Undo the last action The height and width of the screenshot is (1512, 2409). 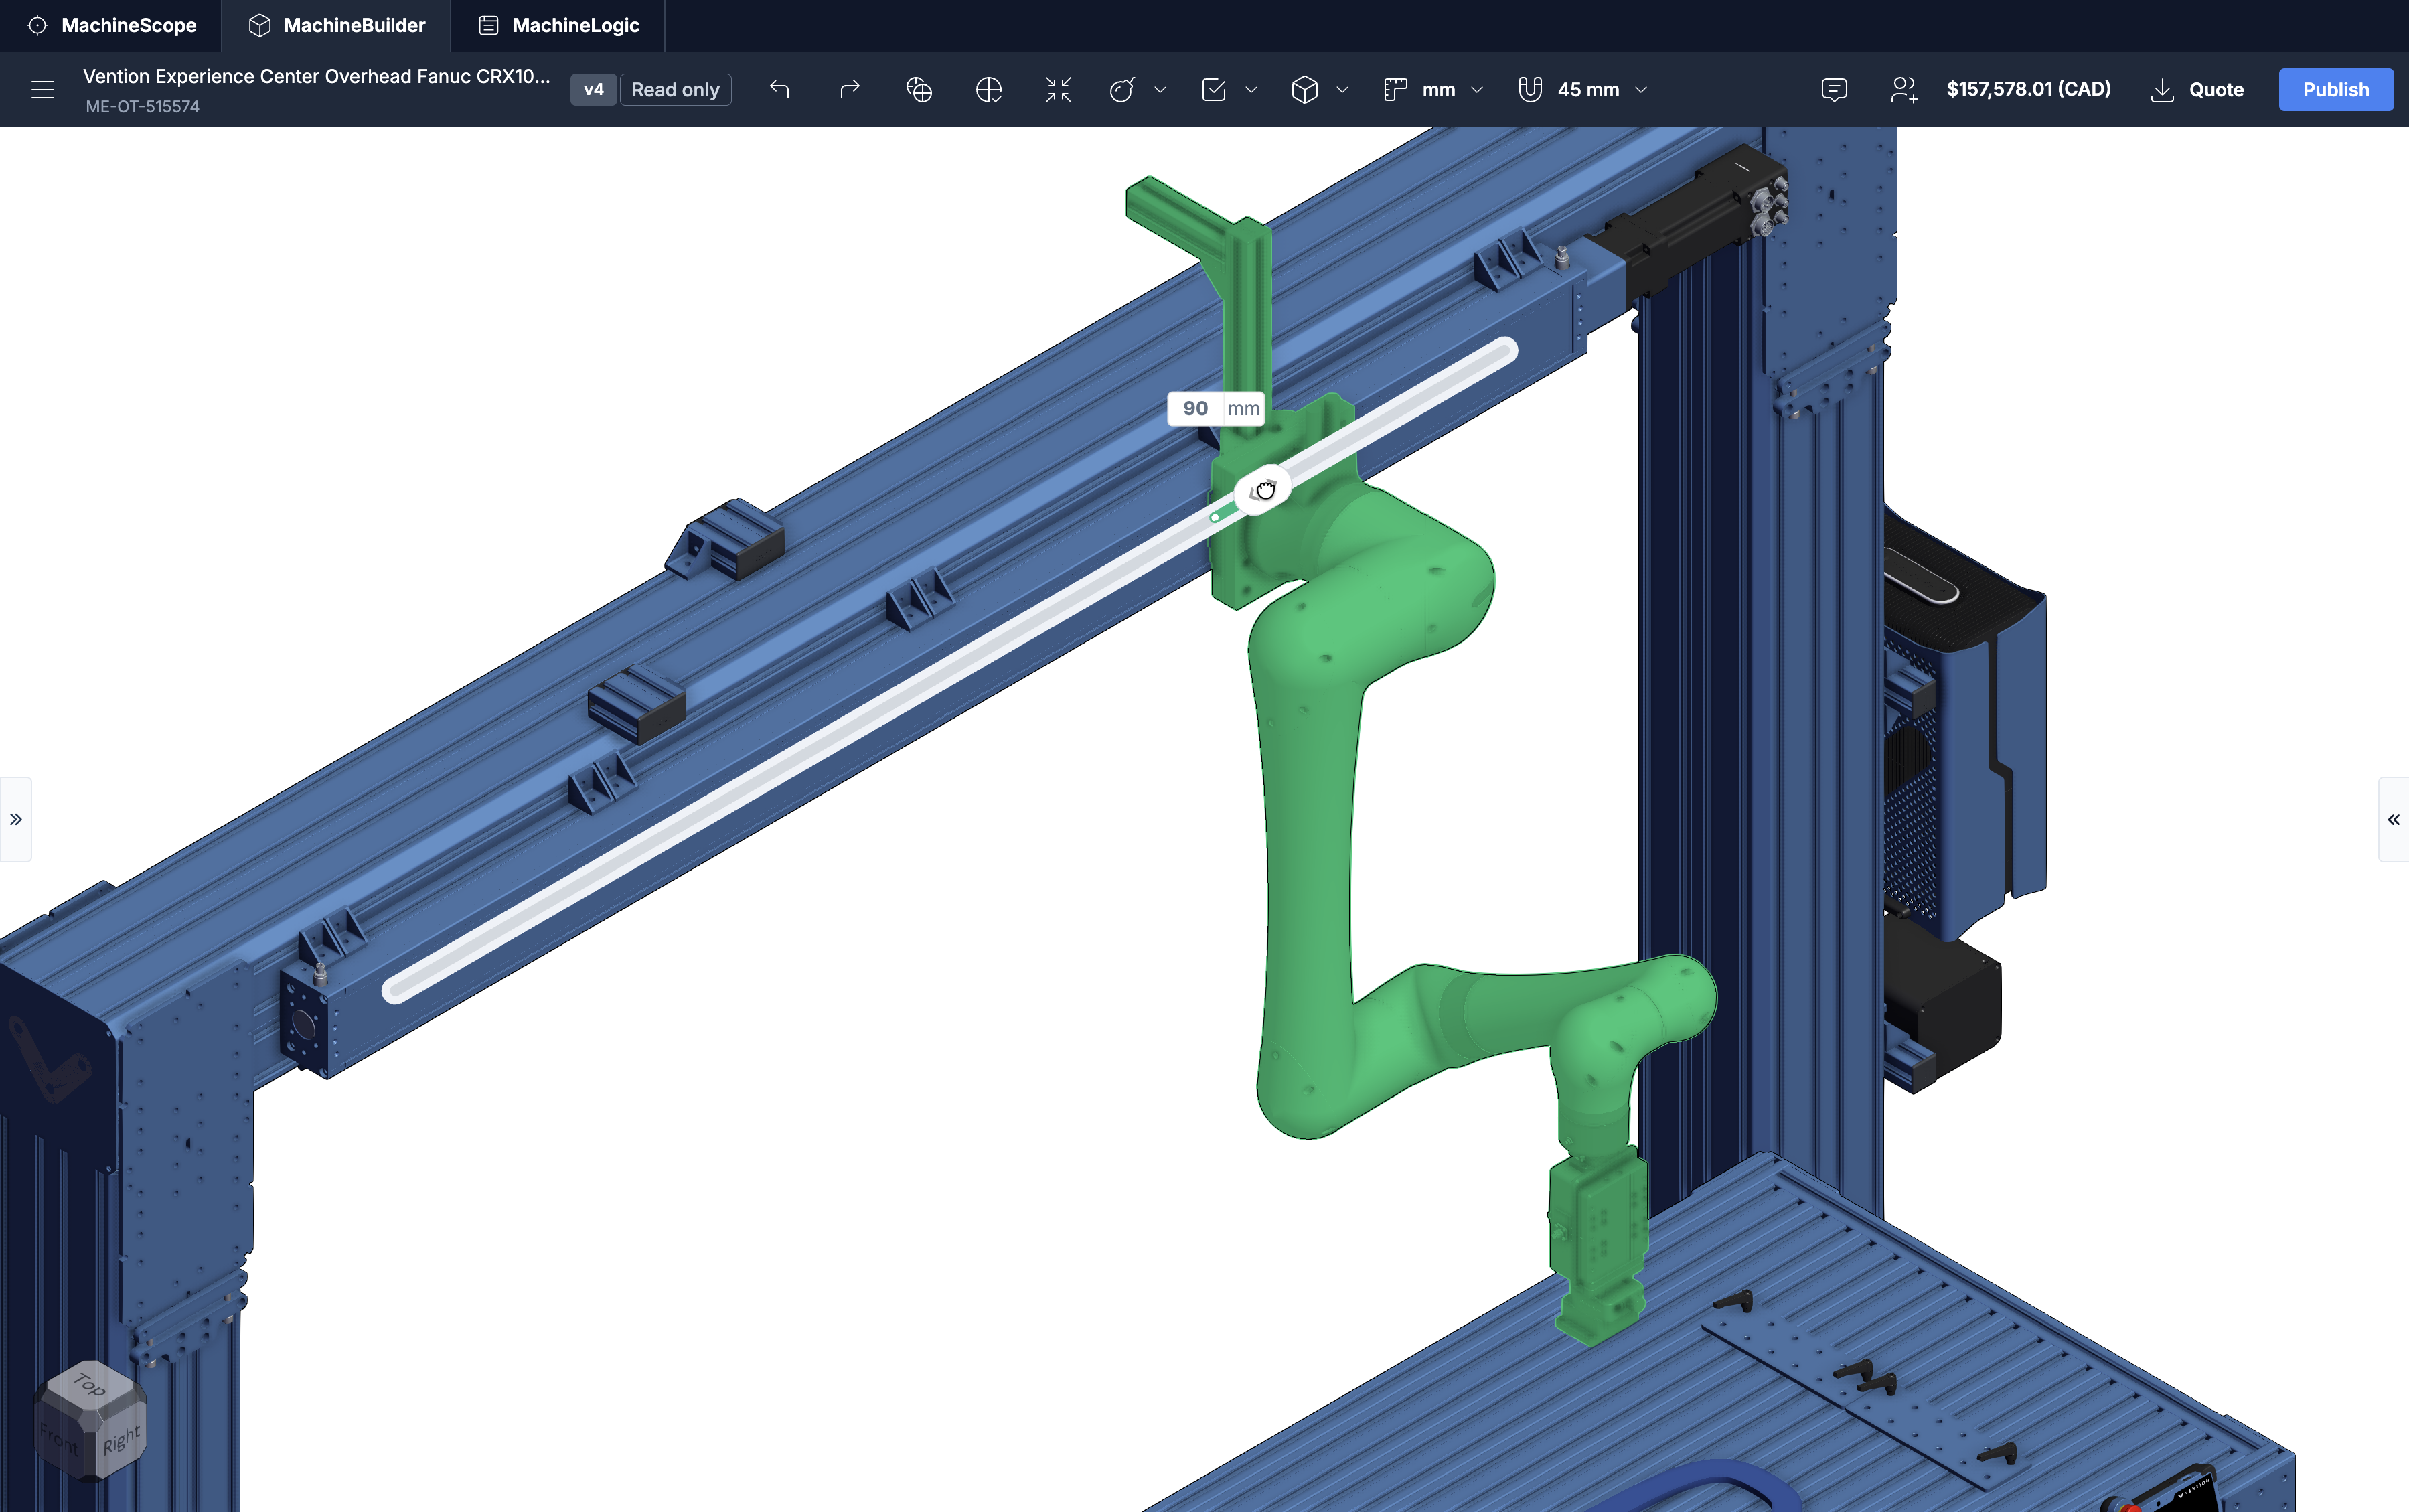pos(779,90)
